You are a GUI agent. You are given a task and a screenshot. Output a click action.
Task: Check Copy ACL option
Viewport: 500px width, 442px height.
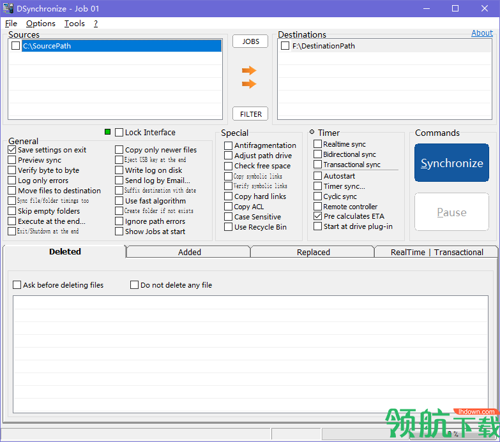[228, 207]
